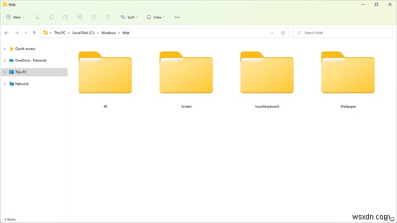Switch to large thumbnails view in status bar
Viewport: 397px width, 223px height.
392,219
